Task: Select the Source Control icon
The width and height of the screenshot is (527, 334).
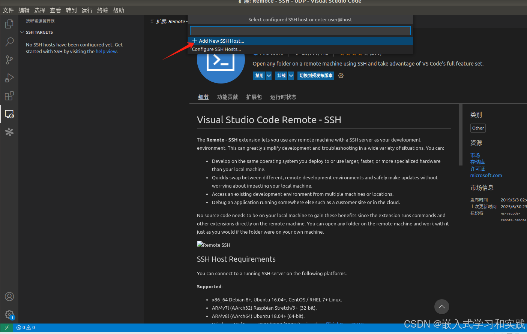Action: 9,60
